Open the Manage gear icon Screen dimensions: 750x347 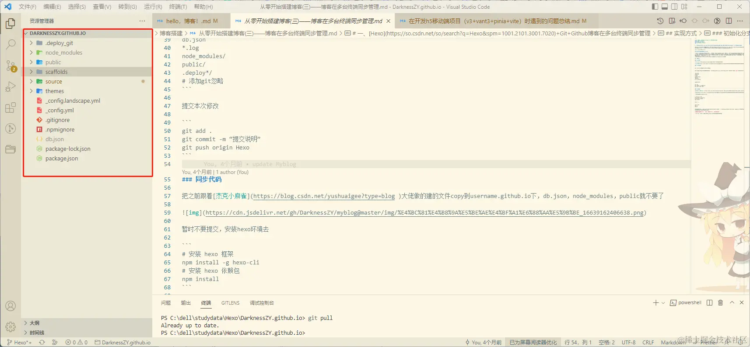(x=11, y=327)
